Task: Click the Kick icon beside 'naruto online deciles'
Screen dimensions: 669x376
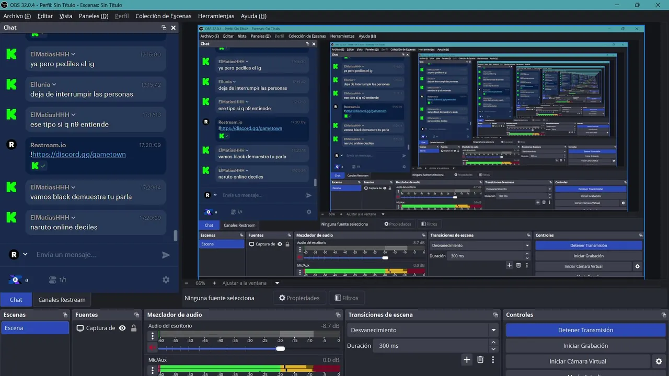Action: tap(11, 217)
